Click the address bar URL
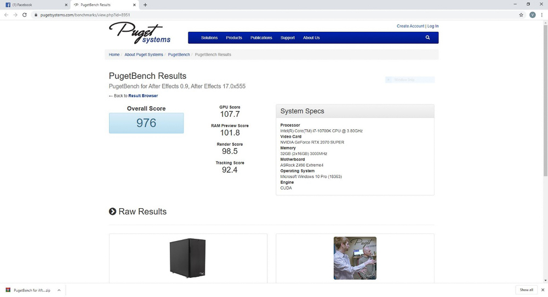This screenshot has width=548, height=297. pyautogui.click(x=85, y=15)
